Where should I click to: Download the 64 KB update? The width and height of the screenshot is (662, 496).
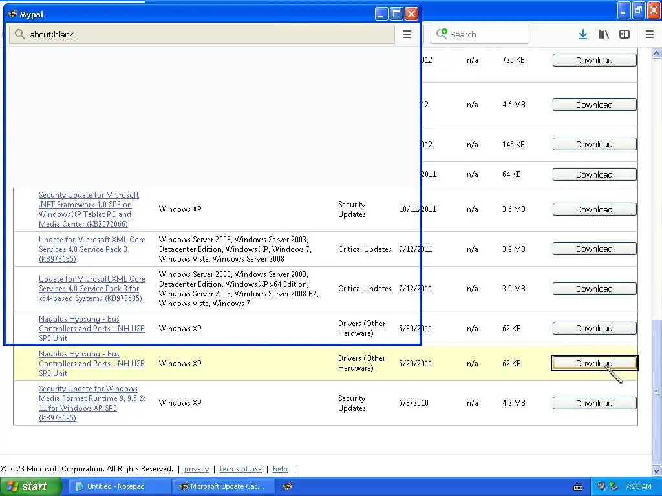click(x=595, y=174)
